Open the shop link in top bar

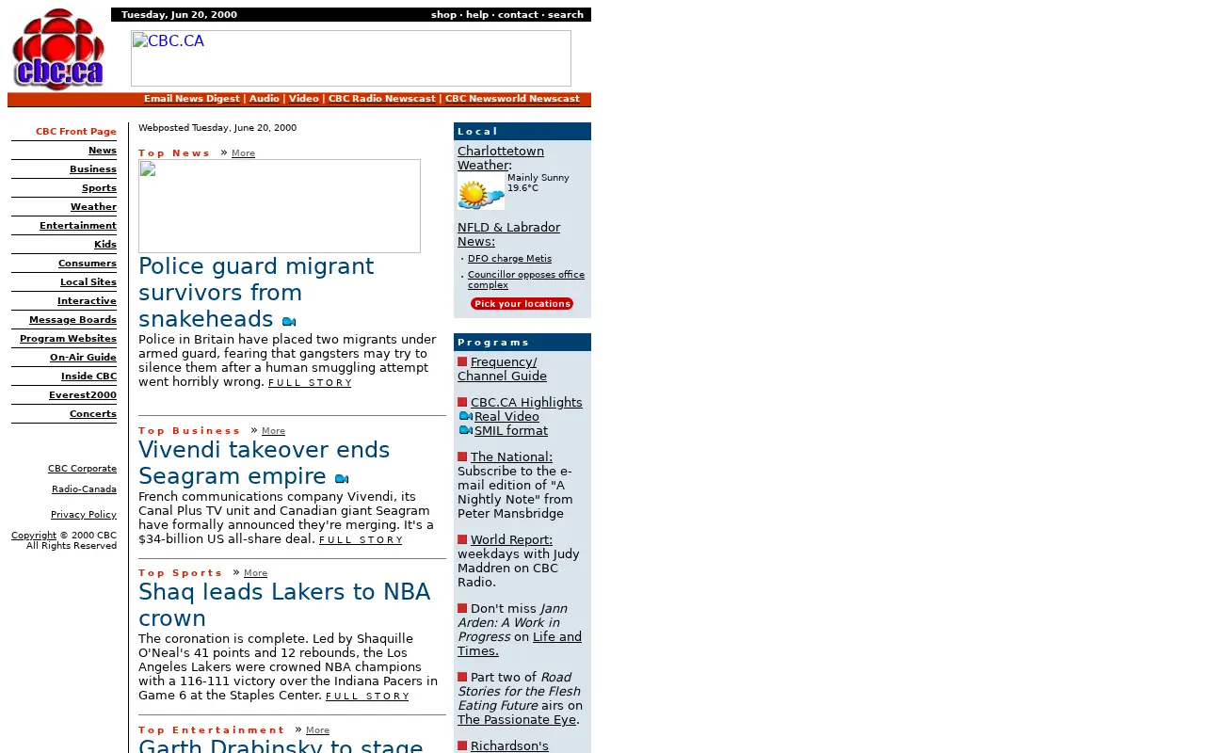(443, 15)
